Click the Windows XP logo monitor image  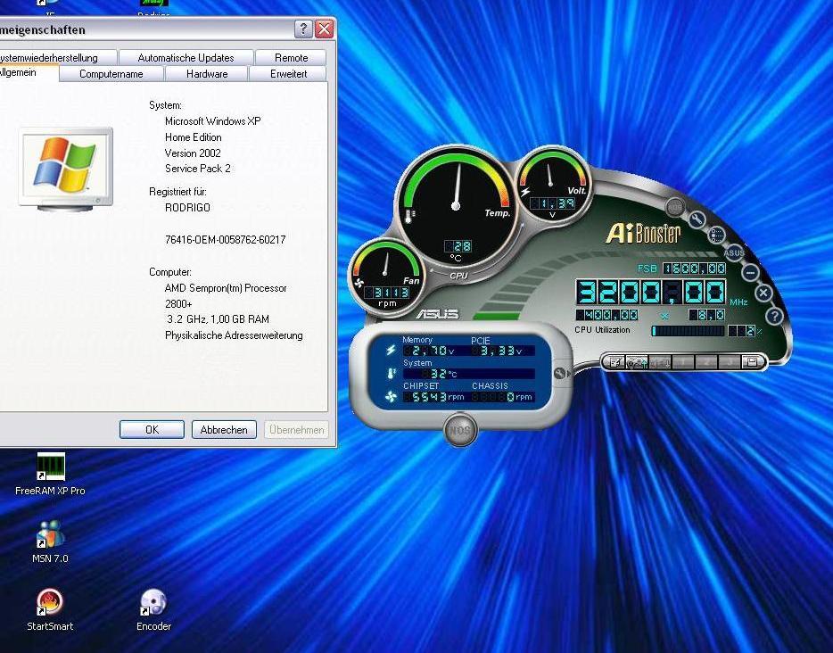66,169
